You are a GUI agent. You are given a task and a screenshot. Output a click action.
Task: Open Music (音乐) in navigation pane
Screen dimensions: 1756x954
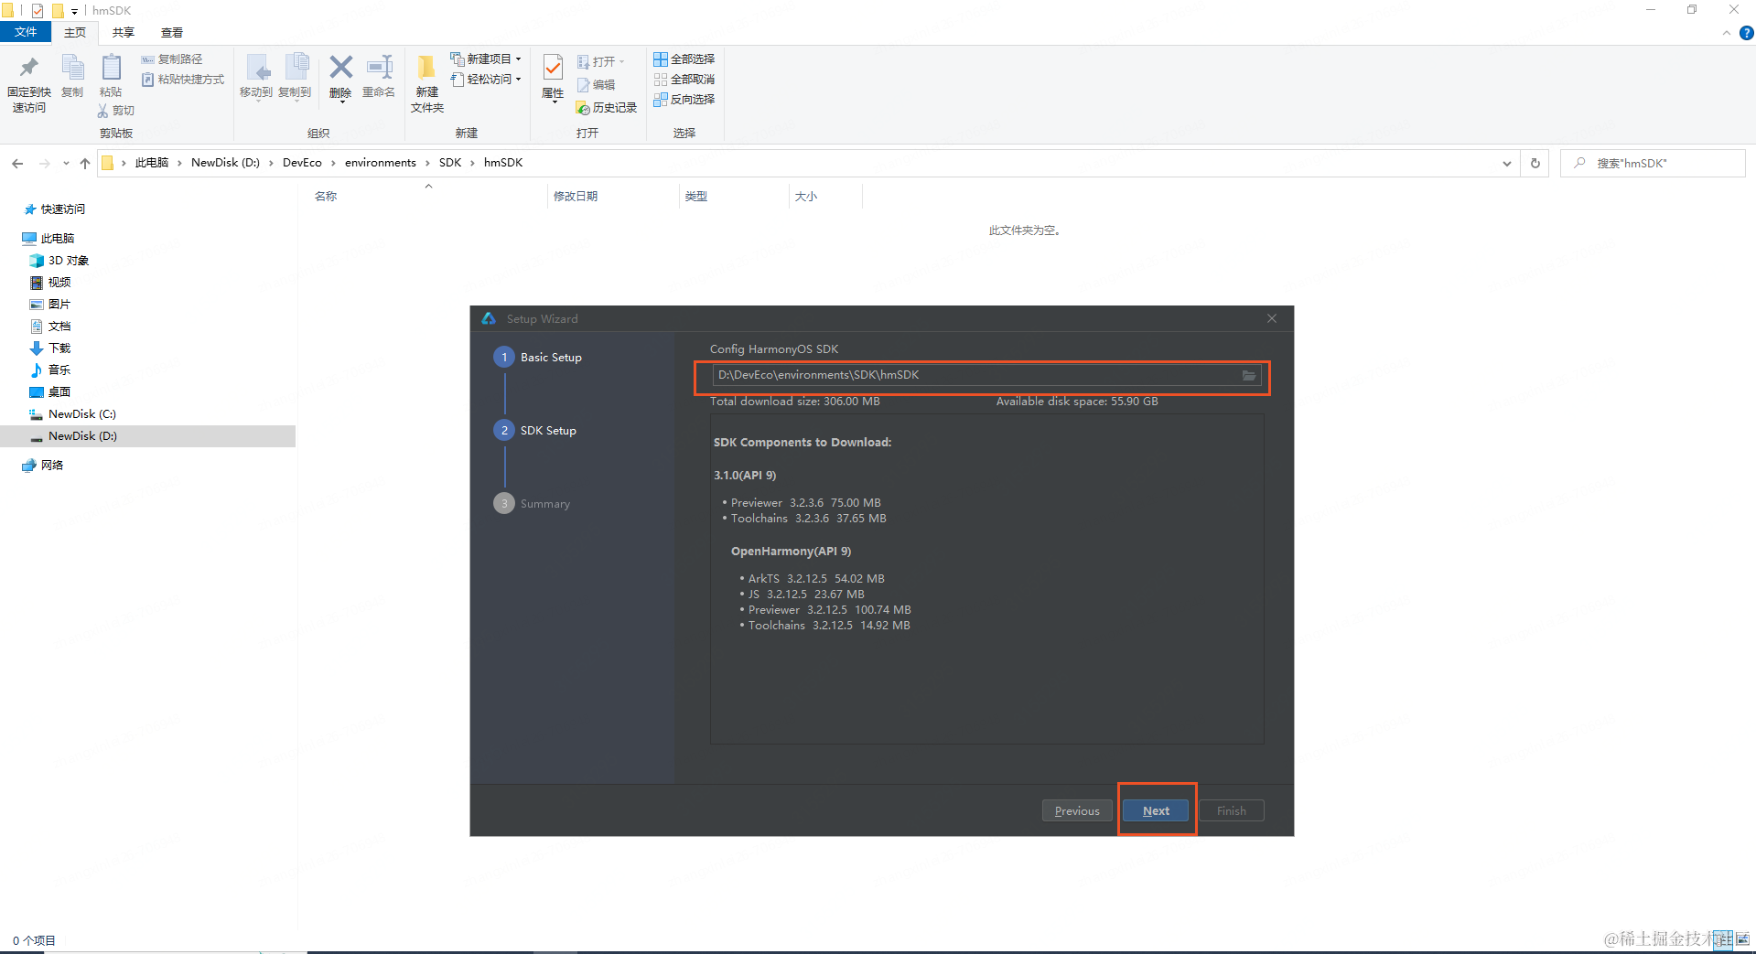(x=51, y=370)
